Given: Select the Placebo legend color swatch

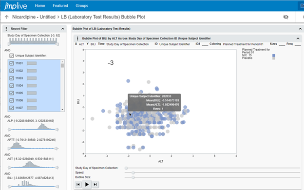Looking at the screenshot, I should (x=274, y=58).
